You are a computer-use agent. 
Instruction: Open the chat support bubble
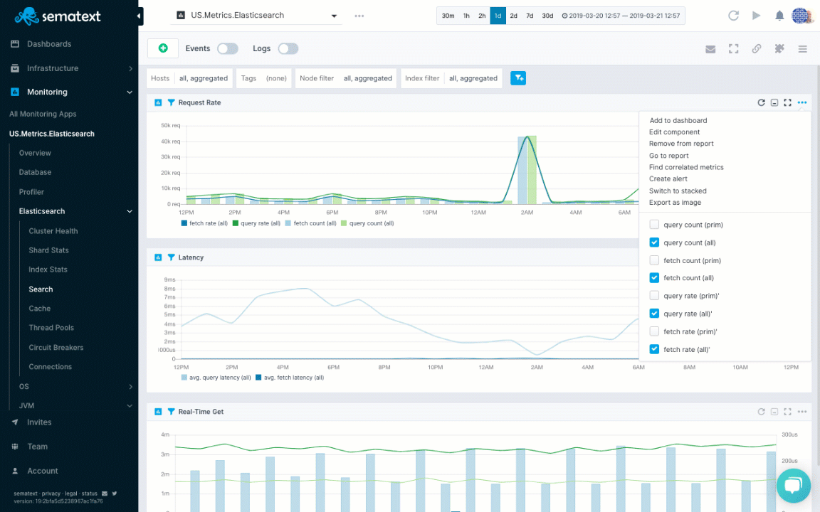pyautogui.click(x=794, y=485)
